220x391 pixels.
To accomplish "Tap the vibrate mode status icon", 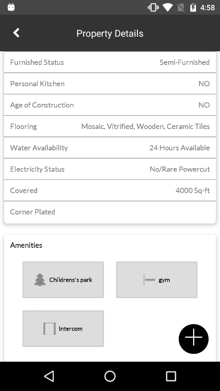I will 153,7.
